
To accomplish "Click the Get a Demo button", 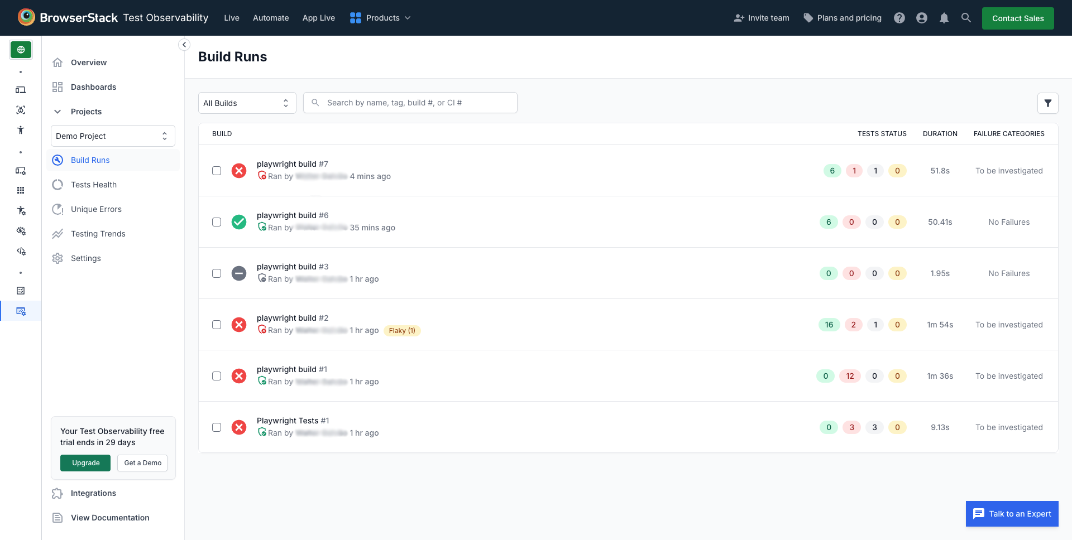I will click(142, 463).
